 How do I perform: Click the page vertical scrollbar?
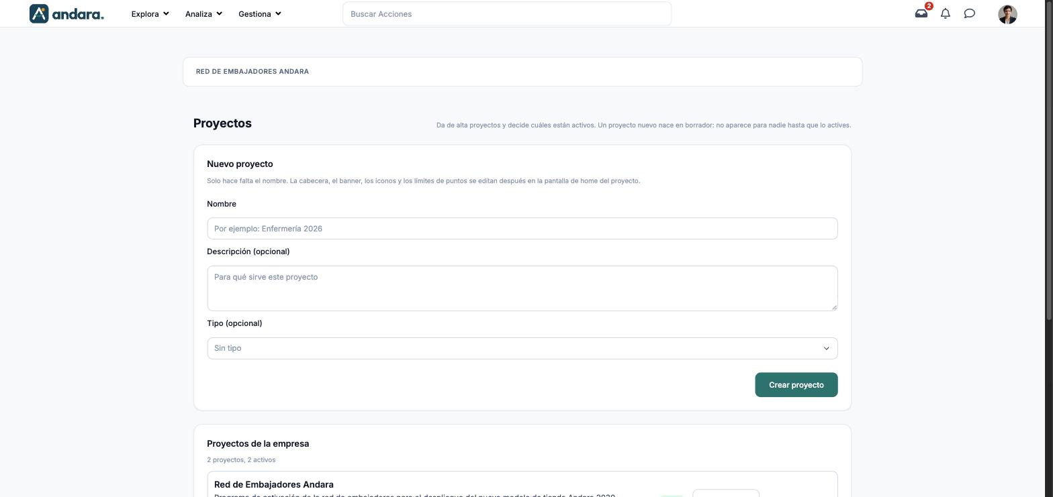tap(1048, 248)
